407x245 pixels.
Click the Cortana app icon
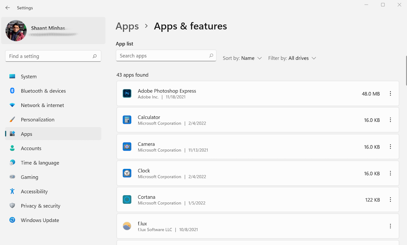click(127, 200)
